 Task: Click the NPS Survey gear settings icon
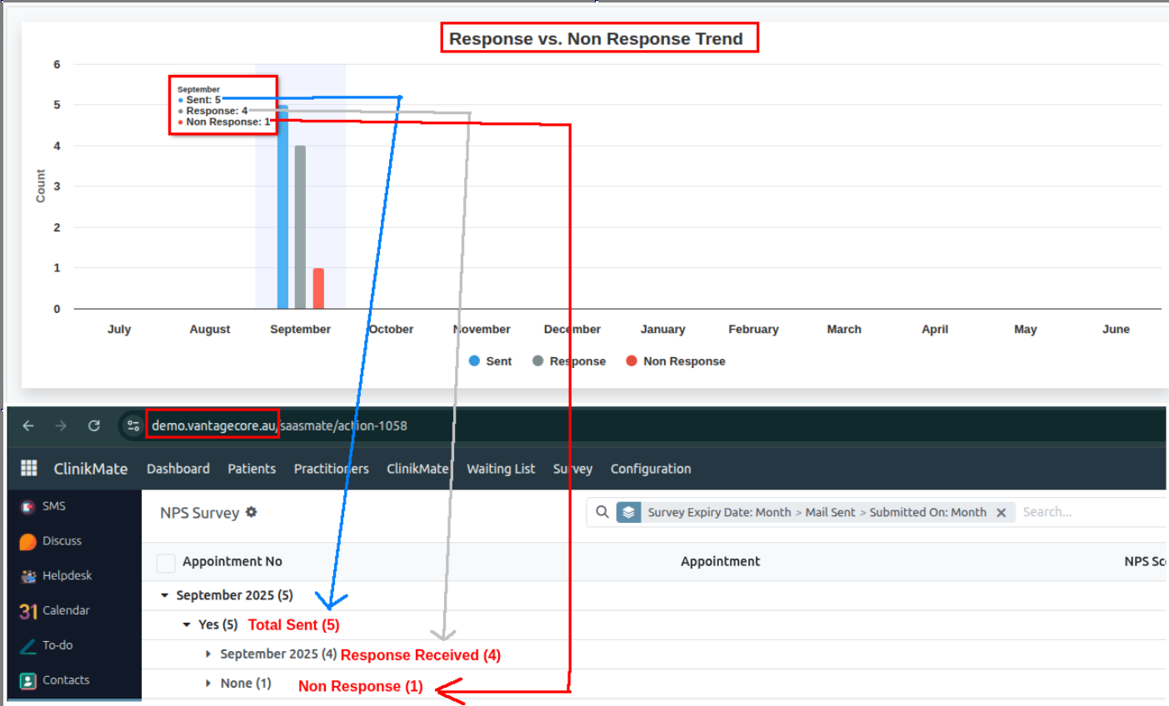[251, 513]
